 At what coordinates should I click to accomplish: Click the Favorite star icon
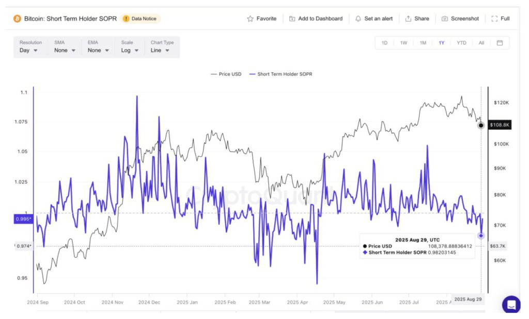[x=251, y=19]
